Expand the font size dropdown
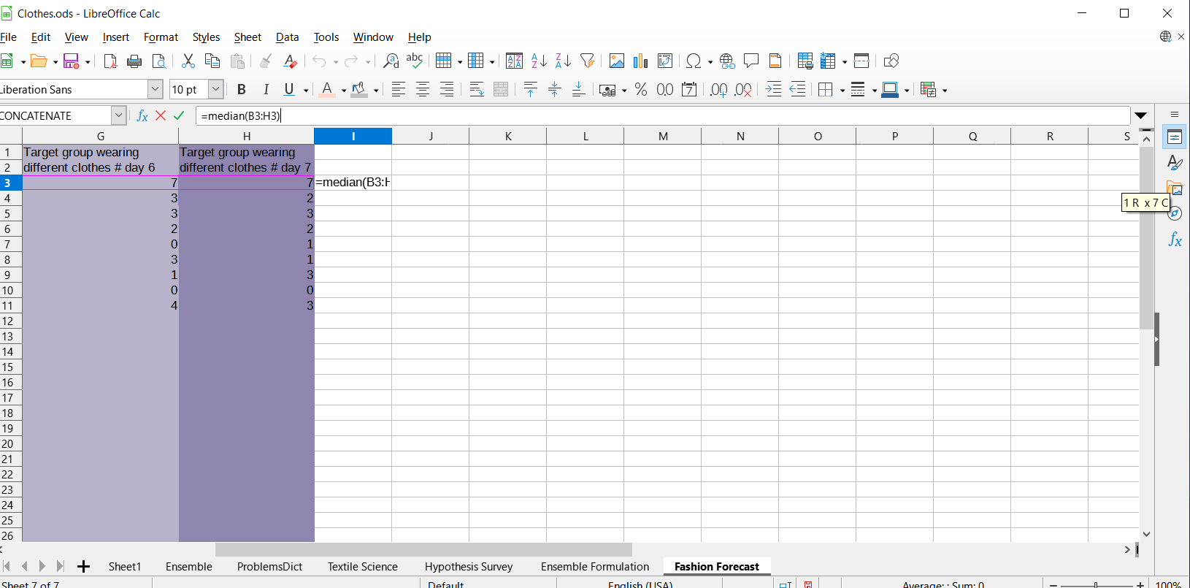 click(216, 89)
